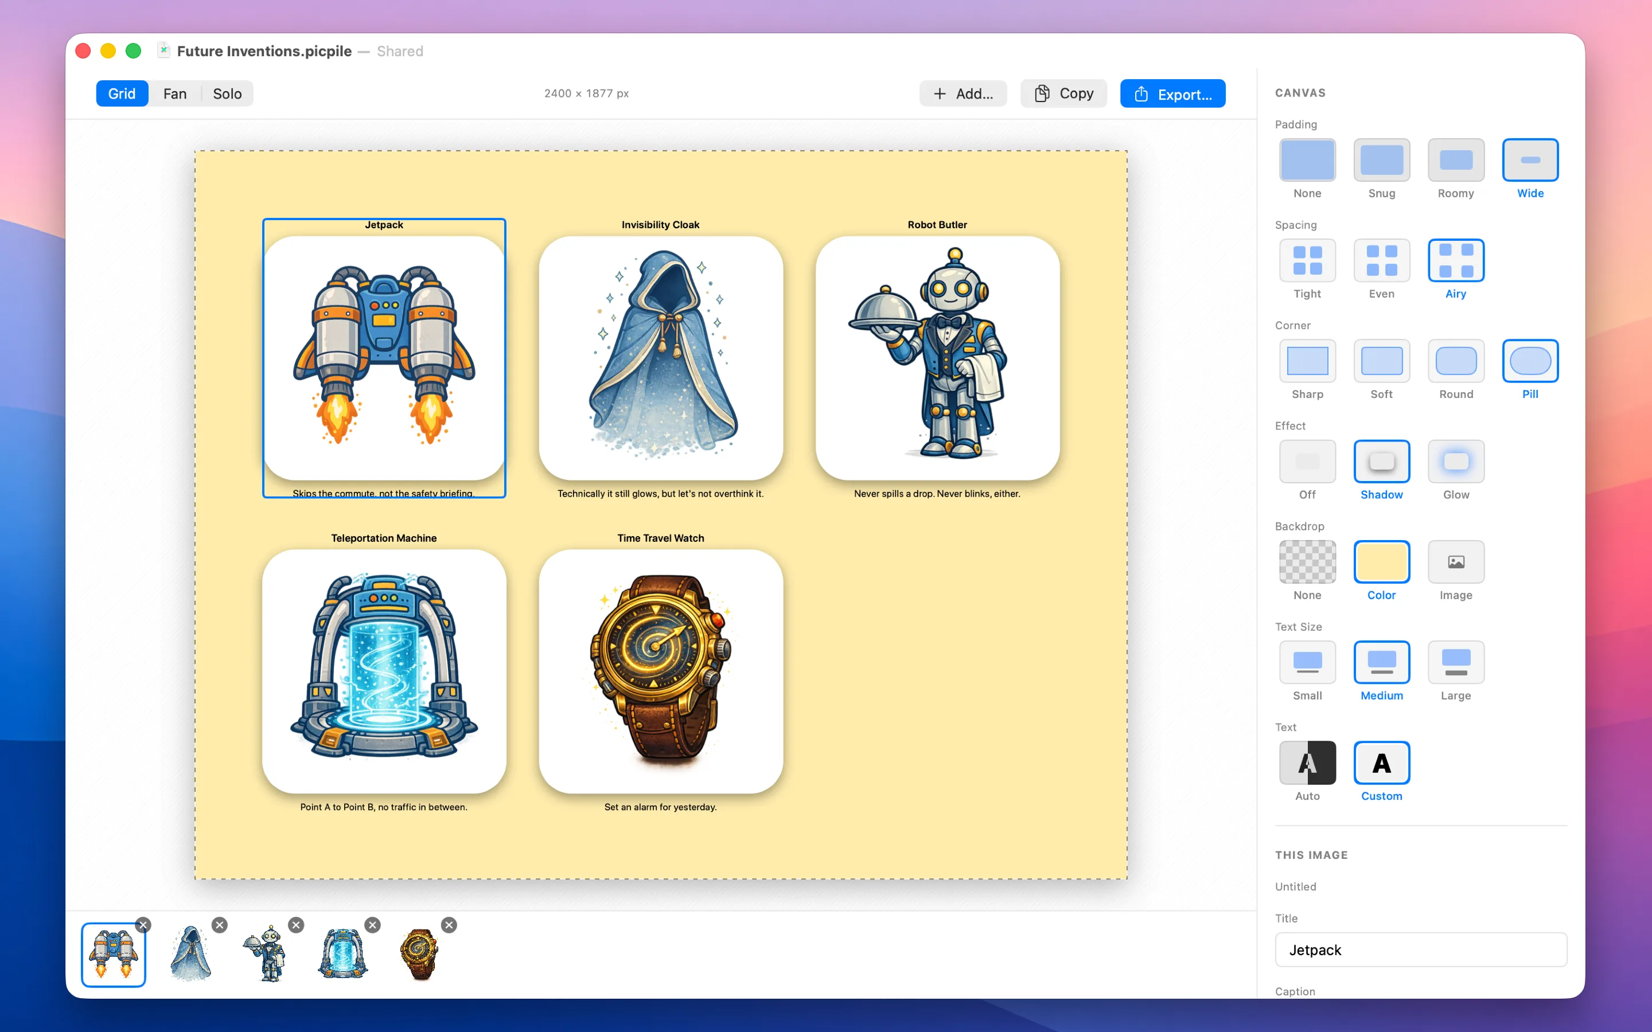The width and height of the screenshot is (1652, 1032).
Task: Turn effect Off
Action: coord(1307,462)
